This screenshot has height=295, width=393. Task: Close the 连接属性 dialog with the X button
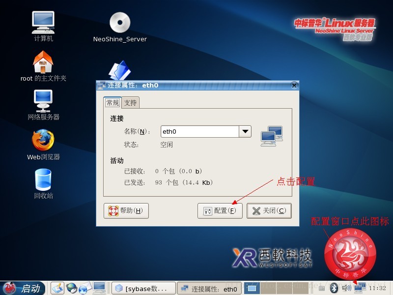[294, 86]
